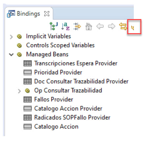This screenshot has height=143, width=144.
Task: Select the Catalogo Accion entry
Action: [x=56, y=127]
